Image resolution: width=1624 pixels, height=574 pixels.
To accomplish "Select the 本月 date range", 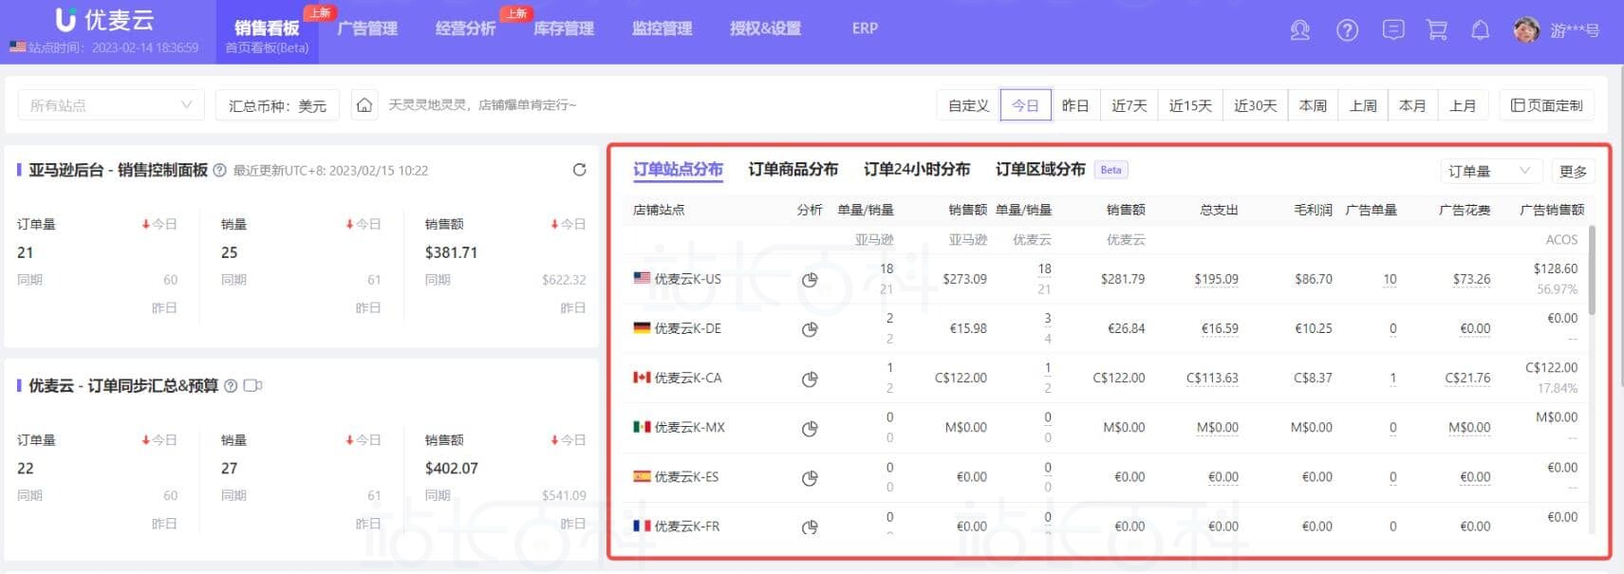I will coord(1412,105).
